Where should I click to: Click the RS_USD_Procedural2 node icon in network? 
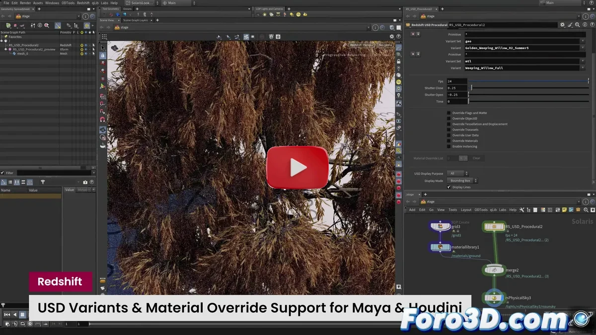tap(494, 226)
